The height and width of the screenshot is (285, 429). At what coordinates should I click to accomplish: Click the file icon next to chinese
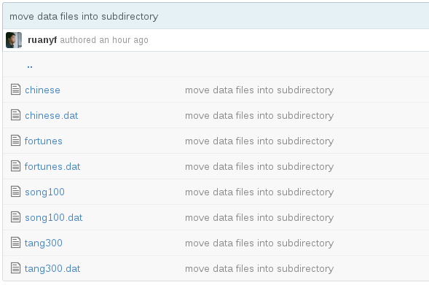click(x=15, y=90)
